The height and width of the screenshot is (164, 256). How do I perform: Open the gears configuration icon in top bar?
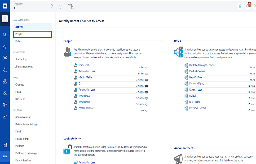coord(71,6)
